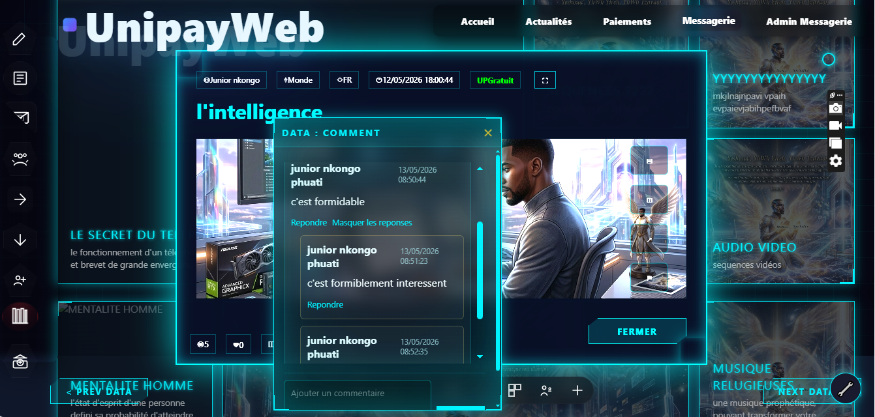The height and width of the screenshot is (417, 875).
Task: Open the document list sidebar icon
Action: [20, 78]
